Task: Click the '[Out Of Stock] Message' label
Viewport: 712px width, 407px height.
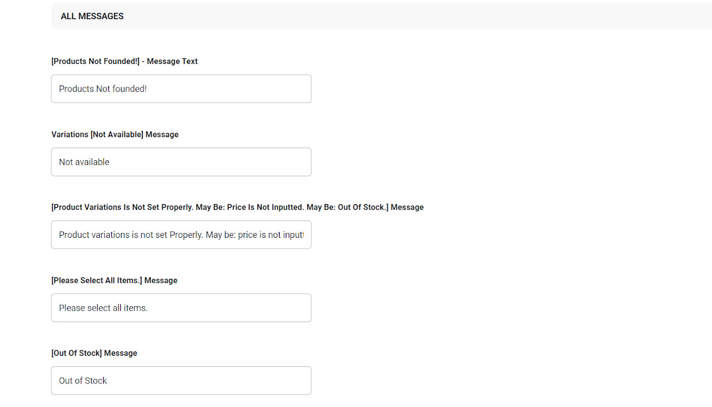Action: (x=94, y=353)
